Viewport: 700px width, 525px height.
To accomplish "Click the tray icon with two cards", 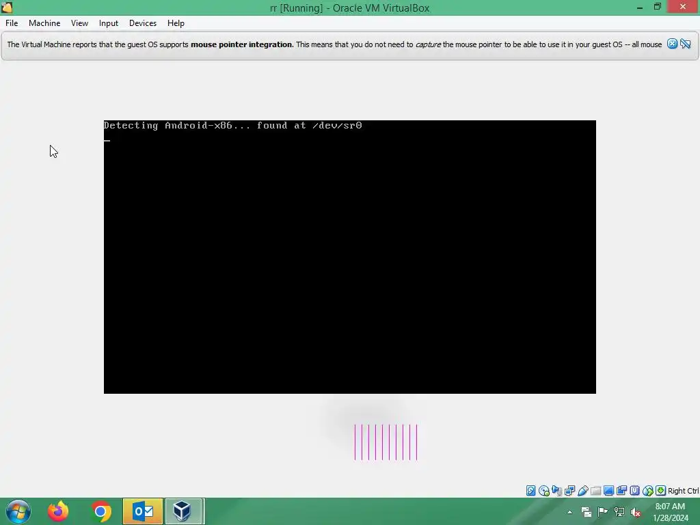I will tap(586, 512).
